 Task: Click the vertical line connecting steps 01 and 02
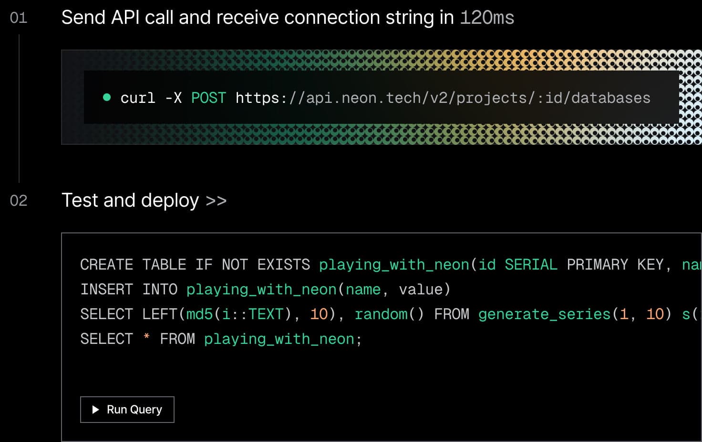(19, 109)
